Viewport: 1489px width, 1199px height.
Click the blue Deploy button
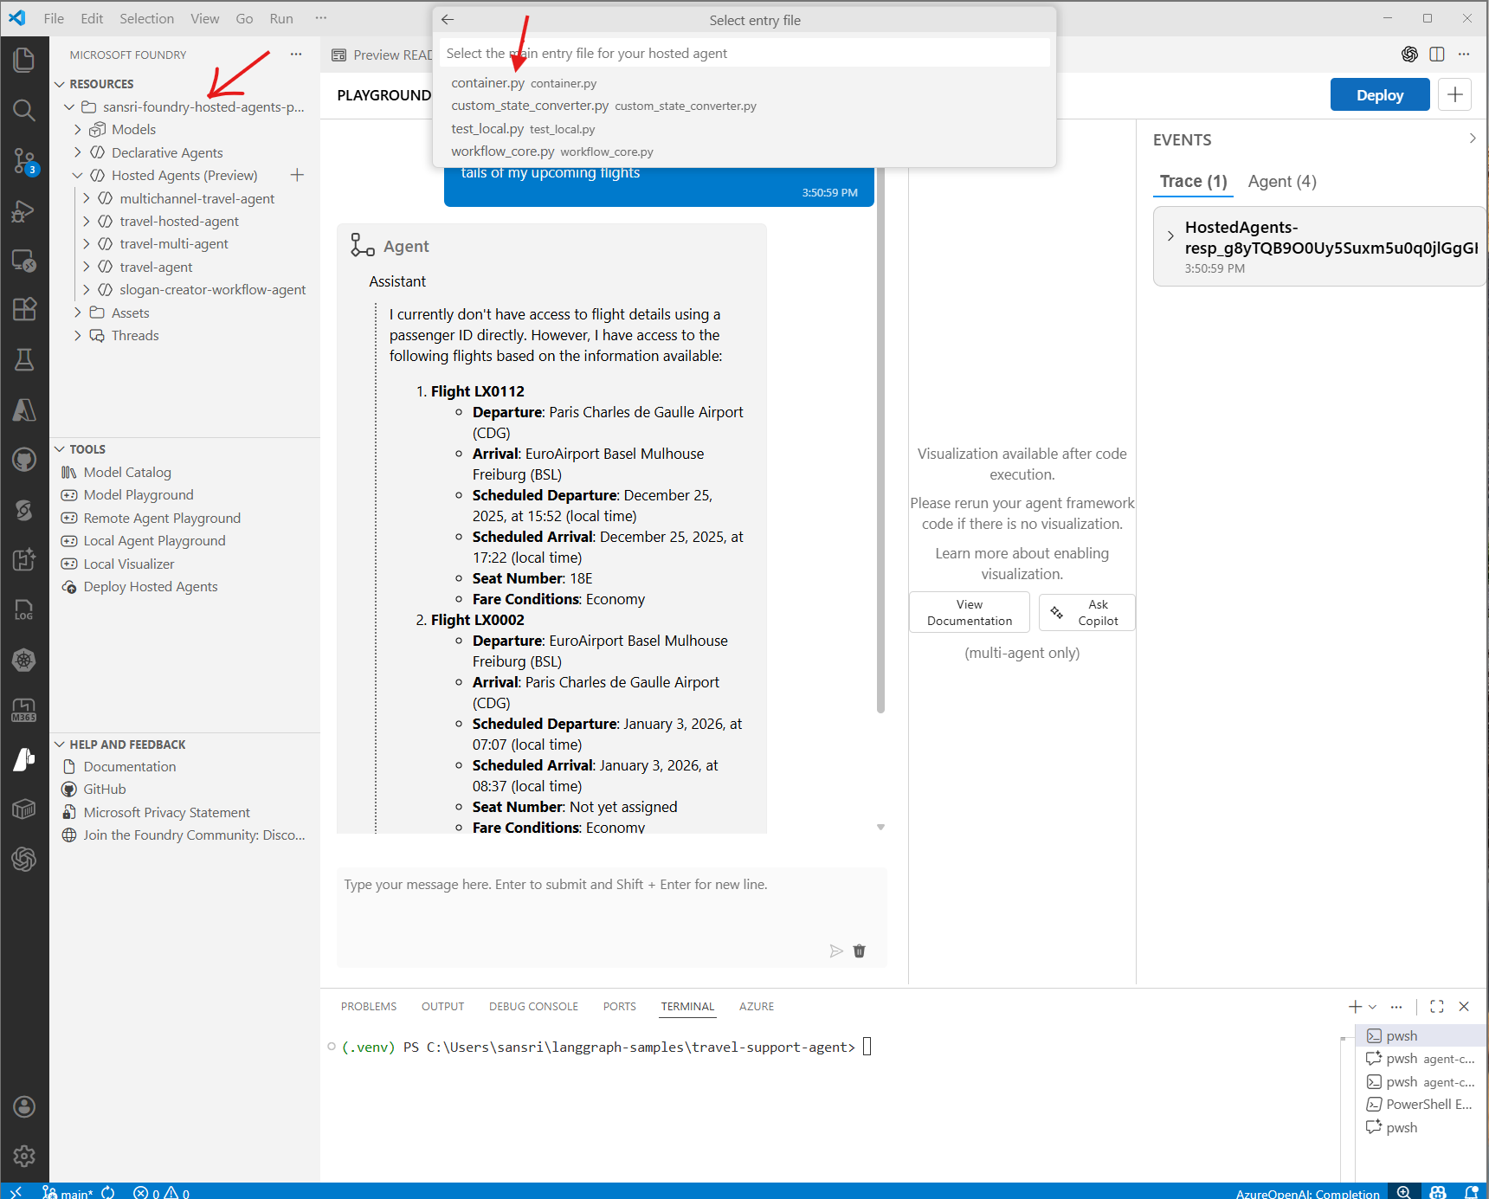pyautogui.click(x=1380, y=94)
